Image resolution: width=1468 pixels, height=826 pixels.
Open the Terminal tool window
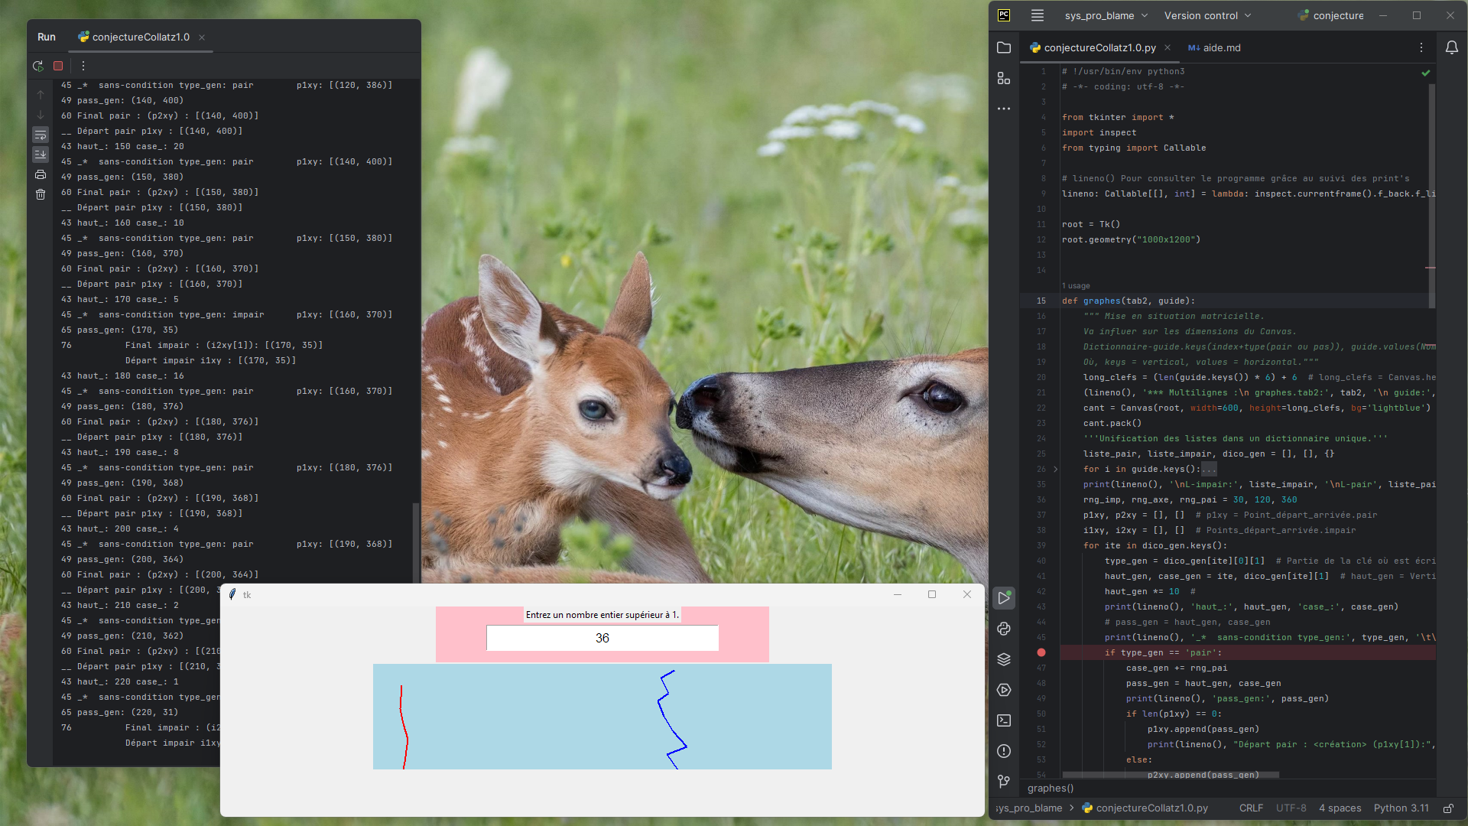(x=1004, y=720)
